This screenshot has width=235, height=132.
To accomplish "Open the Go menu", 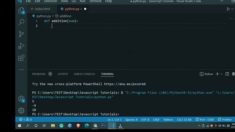I will 73,1.
